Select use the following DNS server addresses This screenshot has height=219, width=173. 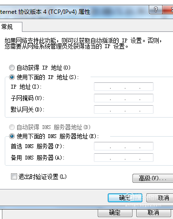(12, 136)
